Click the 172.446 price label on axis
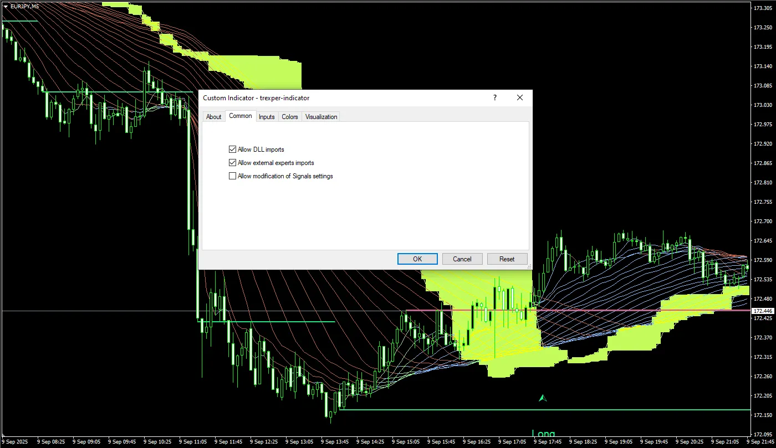The height and width of the screenshot is (448, 776). pos(763,311)
